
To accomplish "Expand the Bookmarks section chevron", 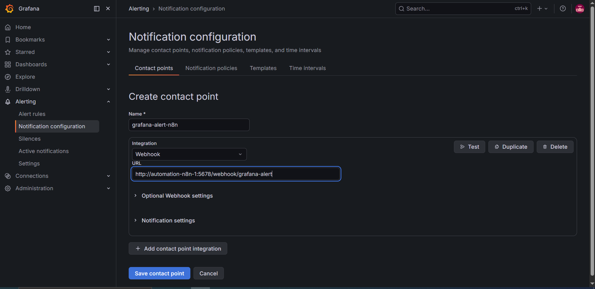I will tap(109, 40).
